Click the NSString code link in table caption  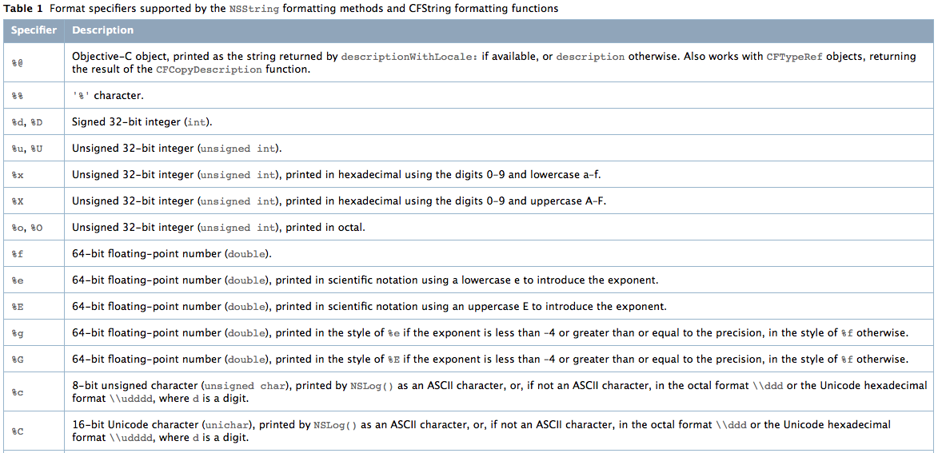(254, 9)
